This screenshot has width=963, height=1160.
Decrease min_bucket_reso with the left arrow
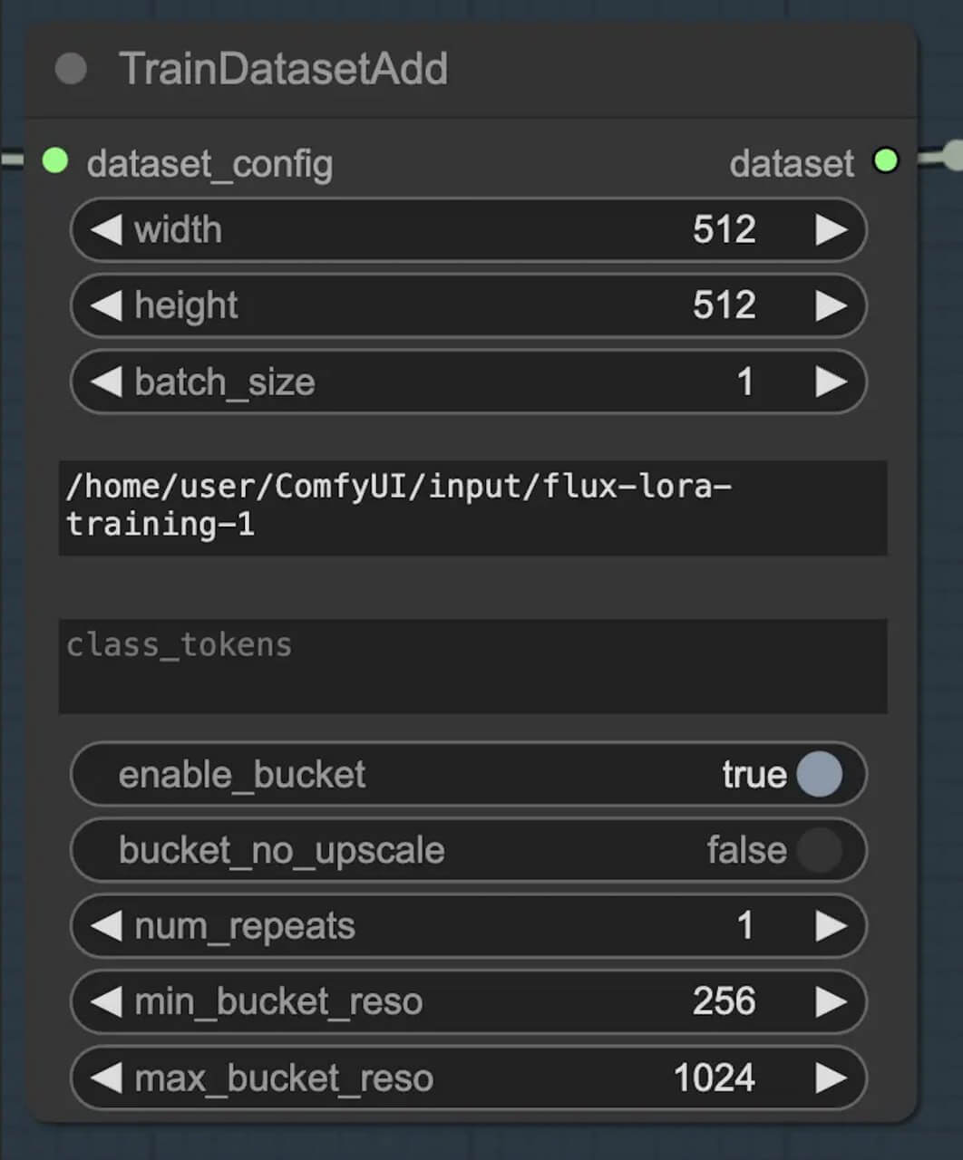[x=106, y=1002]
